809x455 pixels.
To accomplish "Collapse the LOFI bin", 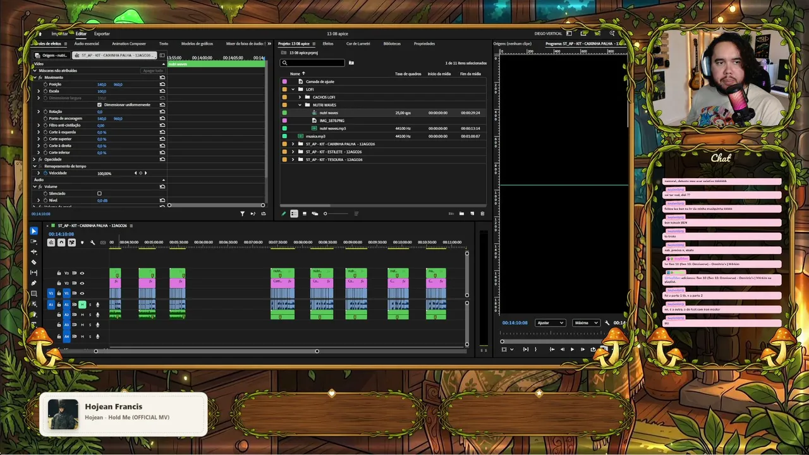I will [293, 89].
